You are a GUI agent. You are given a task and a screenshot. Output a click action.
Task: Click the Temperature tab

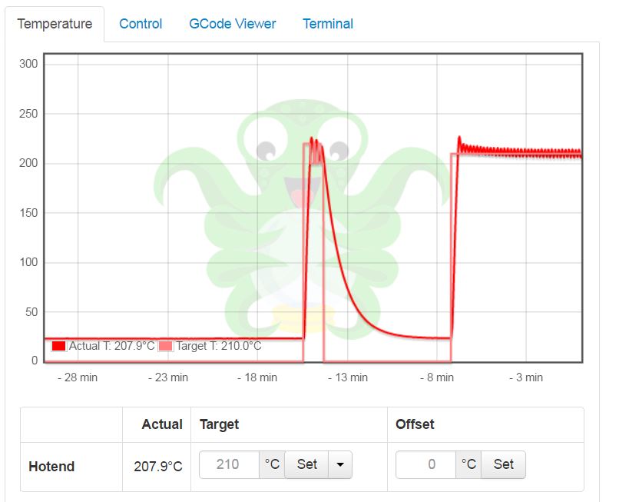pos(55,24)
